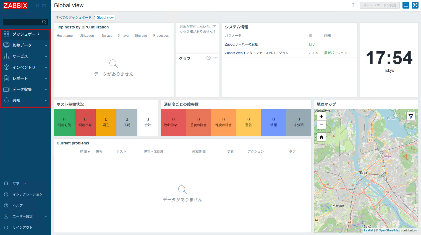Click 最新バージョン link in system info
The height and width of the screenshot is (235, 421).
[x=336, y=53]
